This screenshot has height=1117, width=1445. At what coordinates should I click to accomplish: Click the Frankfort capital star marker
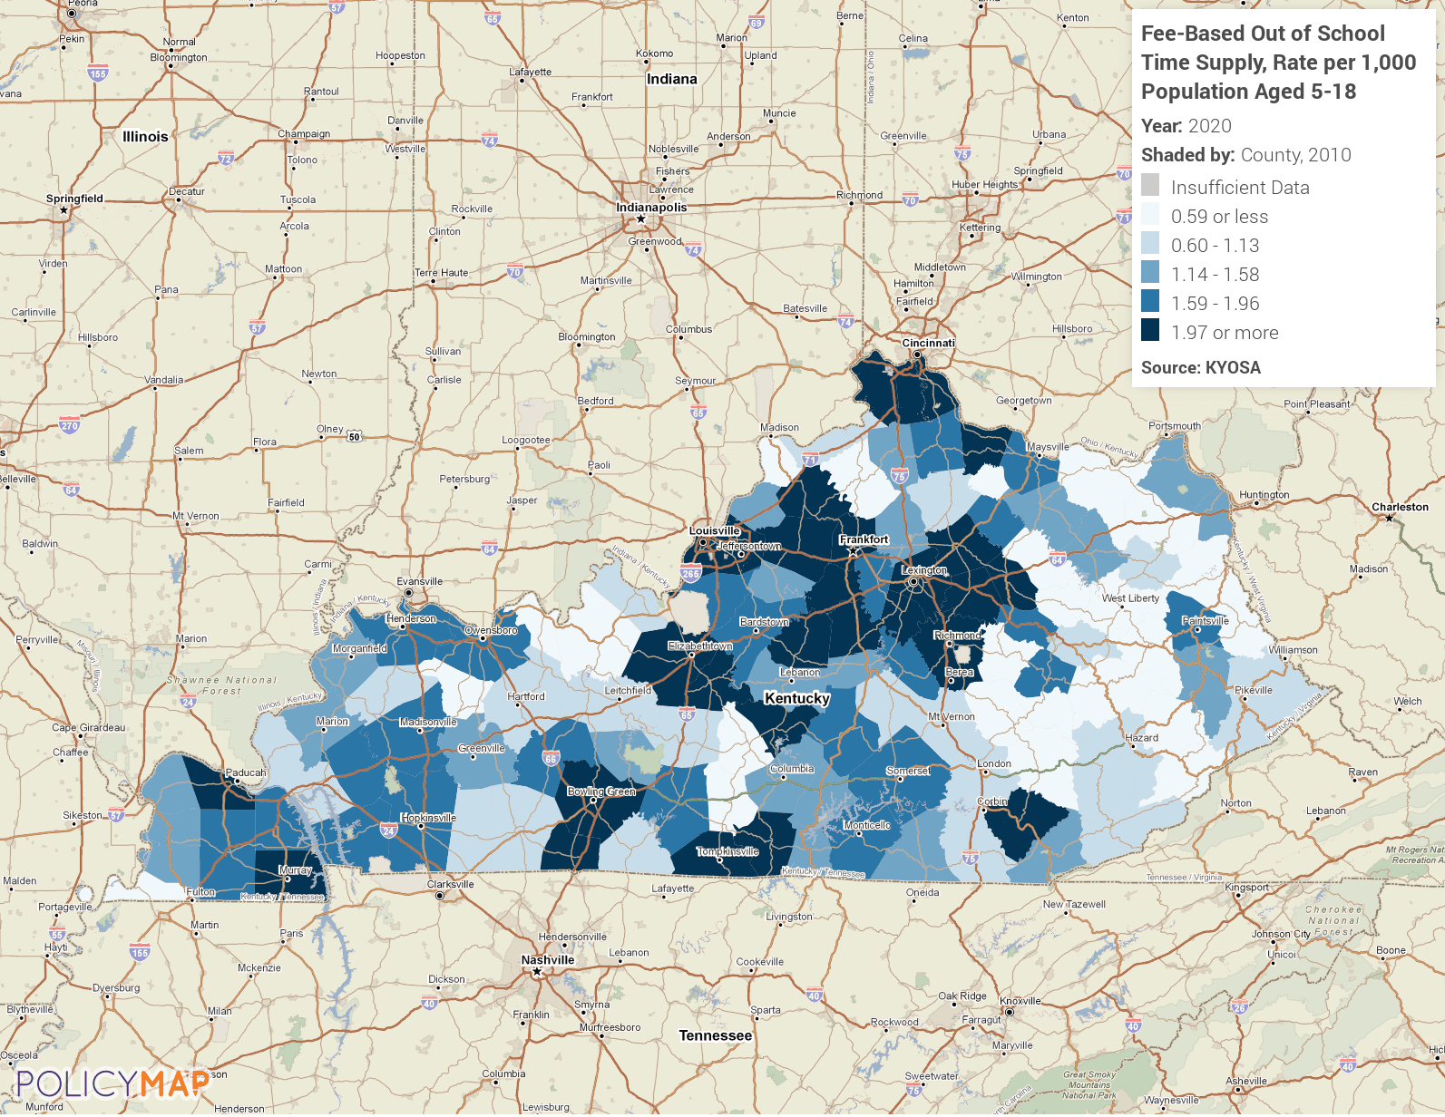(x=853, y=550)
